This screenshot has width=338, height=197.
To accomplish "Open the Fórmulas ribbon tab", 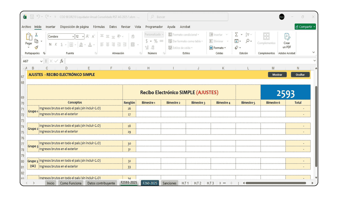I will tap(99, 27).
